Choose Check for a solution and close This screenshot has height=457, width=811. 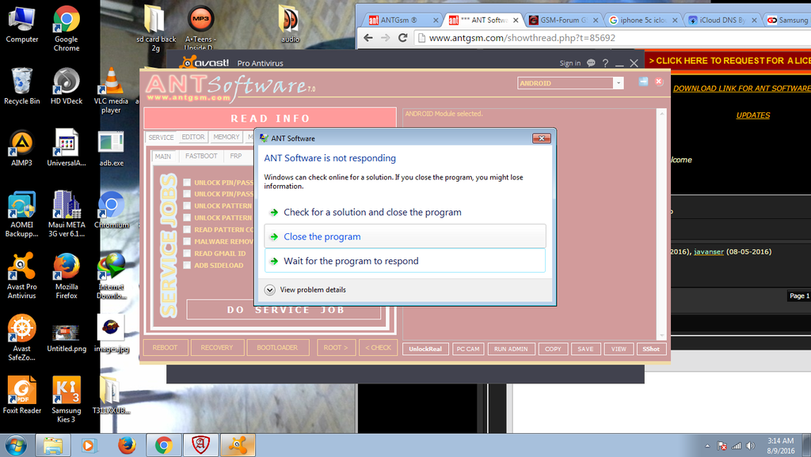405,212
